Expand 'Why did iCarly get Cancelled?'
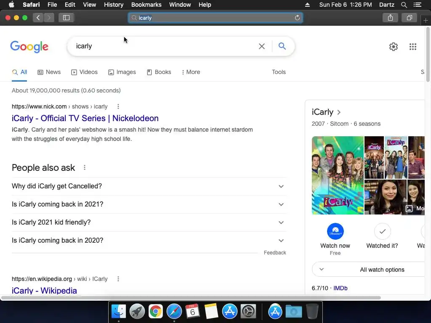 coord(149,186)
